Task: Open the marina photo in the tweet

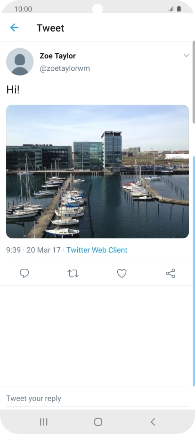Action: (x=97, y=171)
